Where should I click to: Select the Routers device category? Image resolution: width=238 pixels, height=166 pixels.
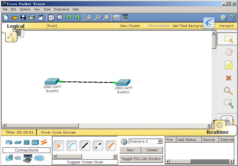[x=9, y=142]
